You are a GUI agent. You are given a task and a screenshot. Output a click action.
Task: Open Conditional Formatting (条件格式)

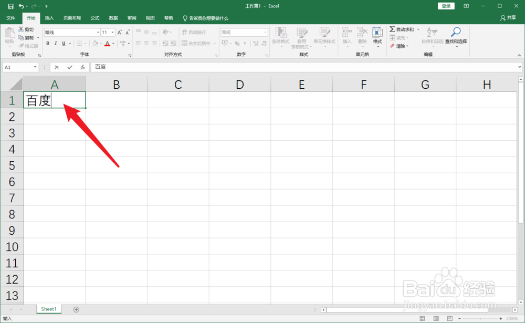click(281, 38)
